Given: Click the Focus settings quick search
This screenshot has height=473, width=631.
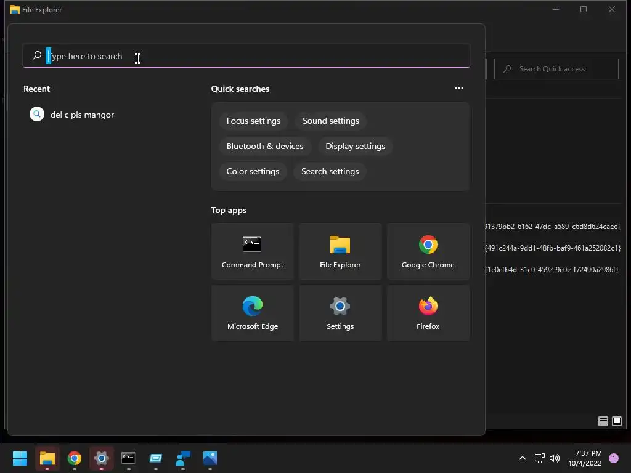Looking at the screenshot, I should click(253, 121).
